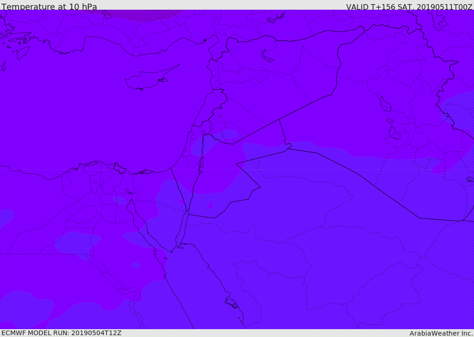The width and height of the screenshot is (474, 337).
Task: Click the Dead Sea outline
Action: [200, 165]
